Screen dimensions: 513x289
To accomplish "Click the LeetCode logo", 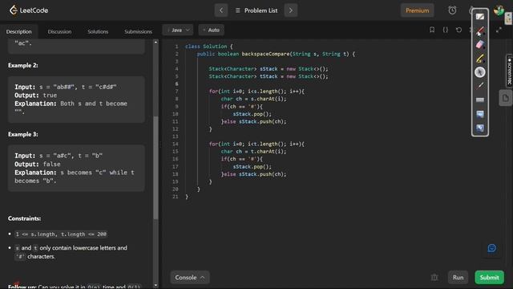I will (x=29, y=10).
